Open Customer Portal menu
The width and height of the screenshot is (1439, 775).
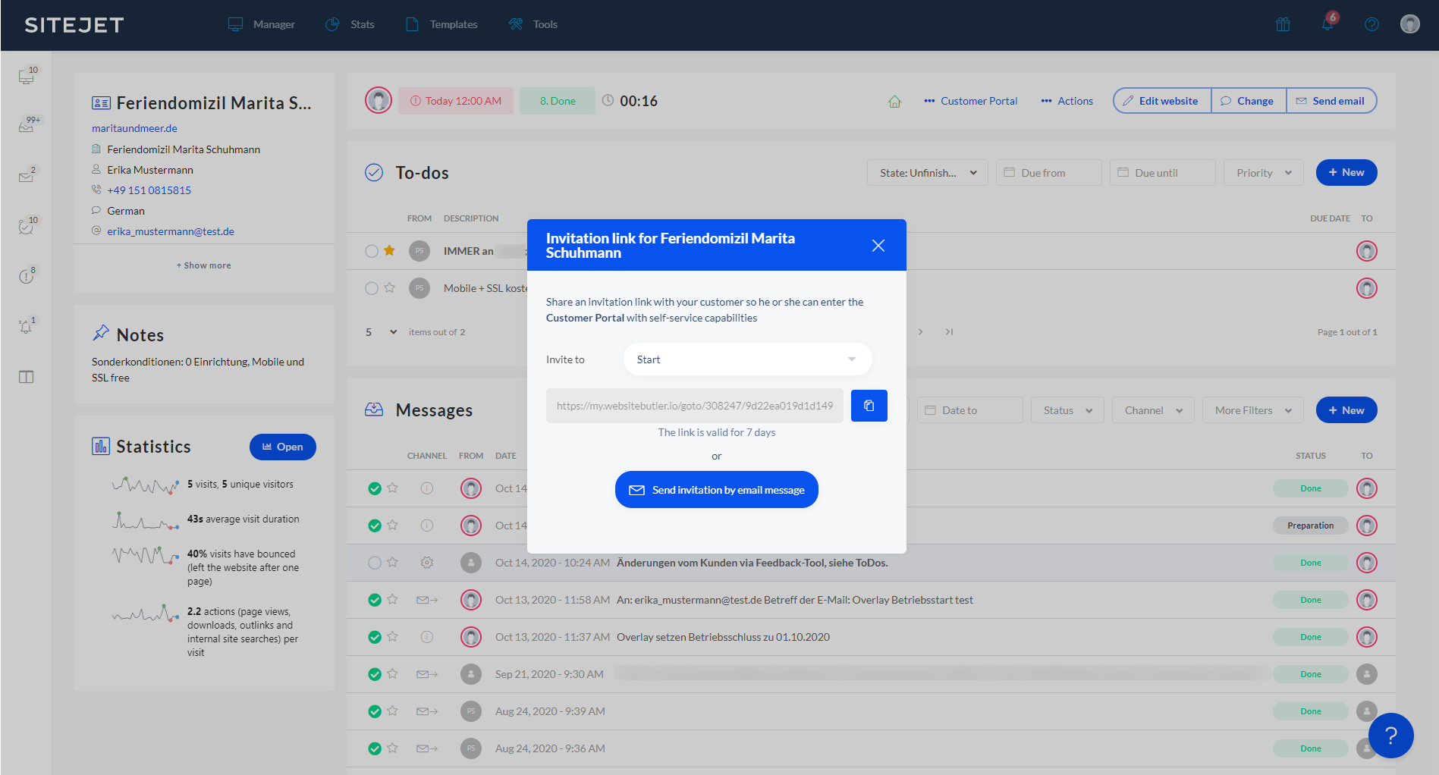coord(970,101)
